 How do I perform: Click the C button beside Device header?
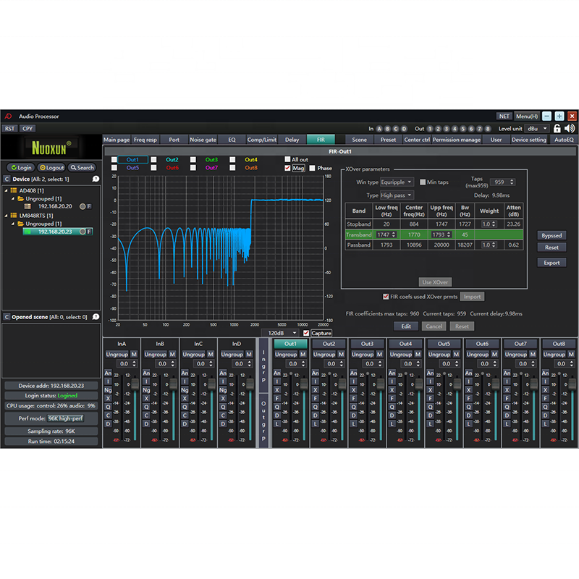click(x=7, y=179)
